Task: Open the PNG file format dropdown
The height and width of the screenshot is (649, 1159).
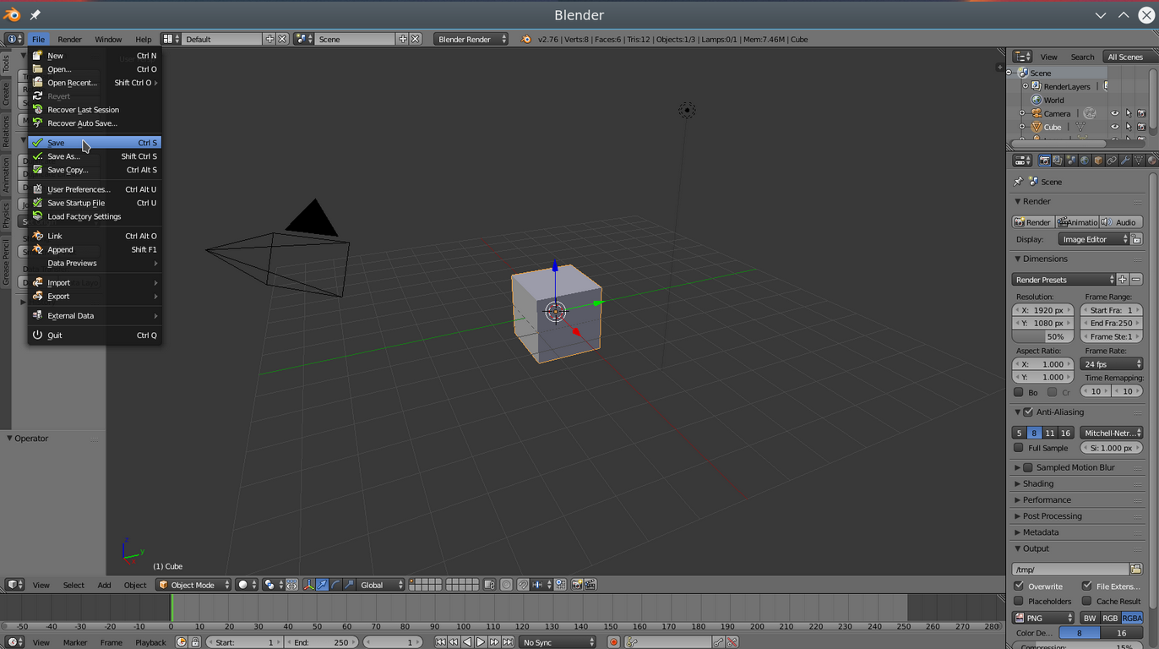Action: 1044,618
